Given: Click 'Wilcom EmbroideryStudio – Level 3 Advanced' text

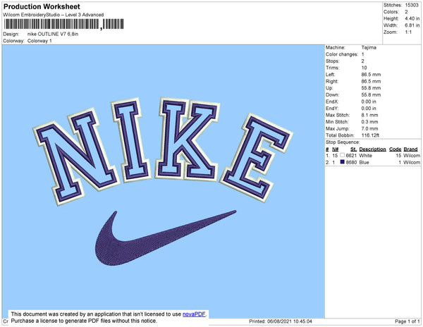Looking at the screenshot, I should point(54,15).
